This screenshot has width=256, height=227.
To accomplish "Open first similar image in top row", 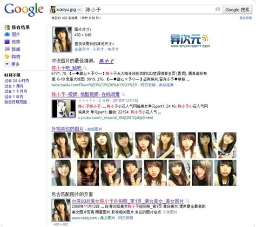I will click(x=61, y=145).
